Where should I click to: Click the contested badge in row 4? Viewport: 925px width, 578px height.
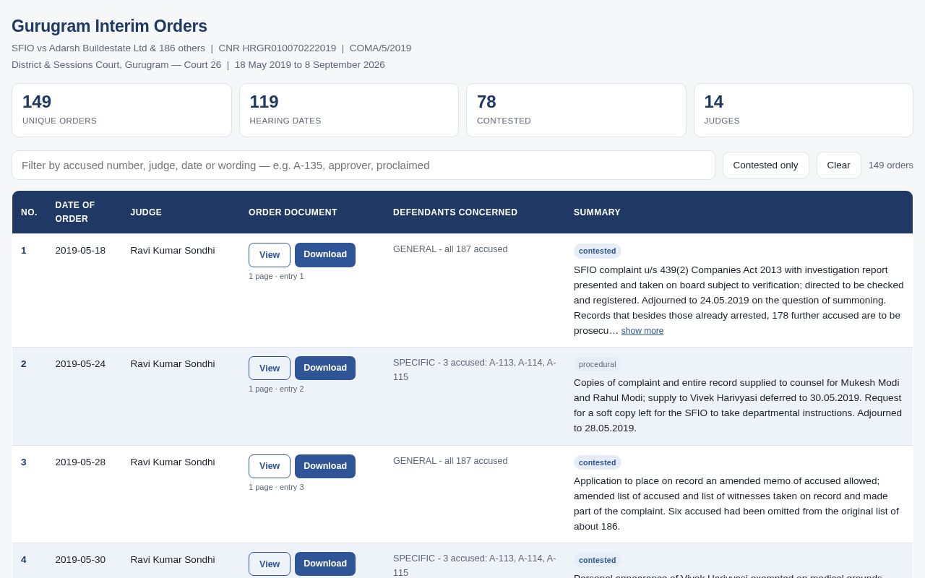point(598,560)
